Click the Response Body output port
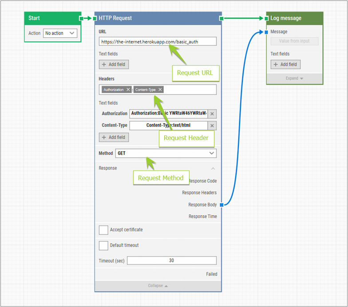348x307 pixels. 221,205
